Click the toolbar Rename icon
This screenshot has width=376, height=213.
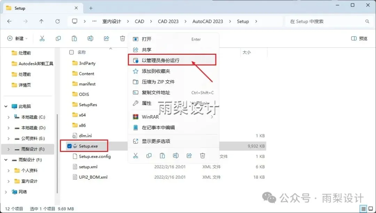pyautogui.click(x=91, y=39)
